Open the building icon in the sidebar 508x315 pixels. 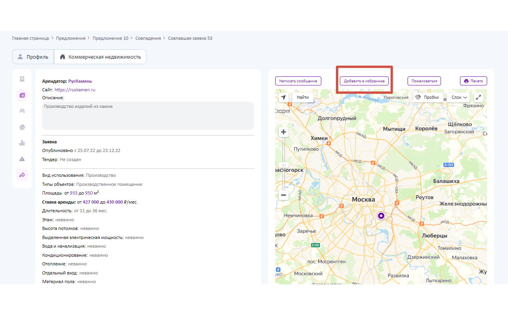point(22,79)
